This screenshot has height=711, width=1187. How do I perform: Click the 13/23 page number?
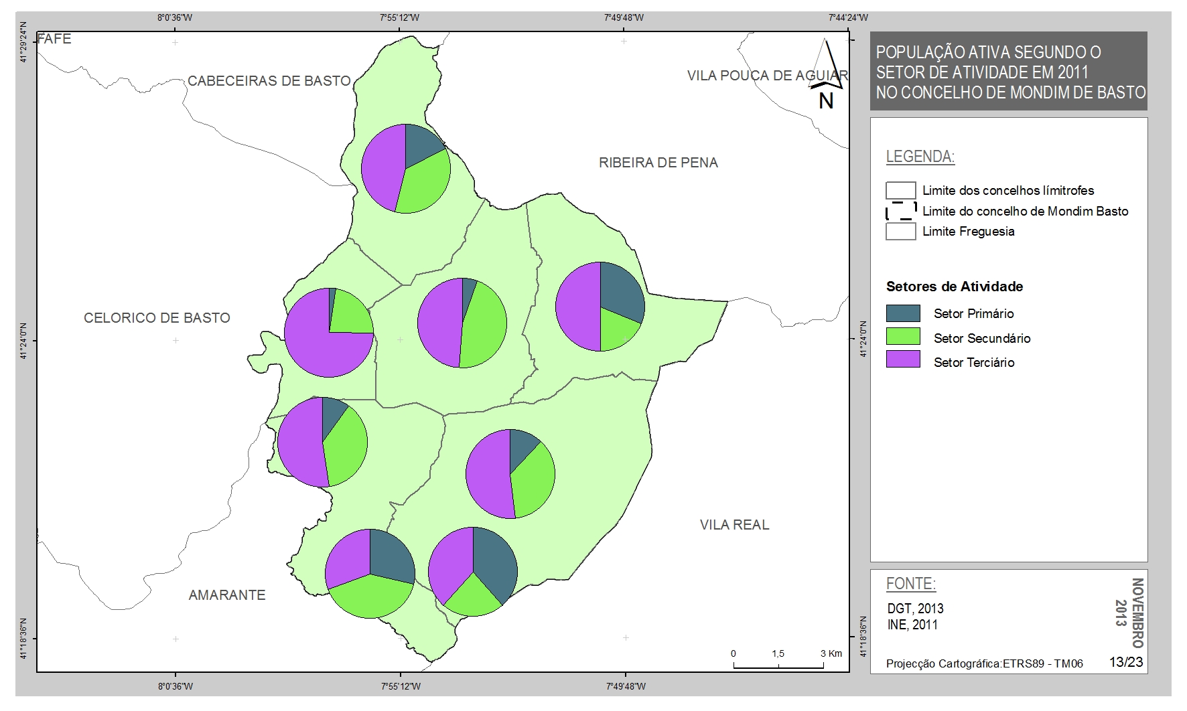1126,662
